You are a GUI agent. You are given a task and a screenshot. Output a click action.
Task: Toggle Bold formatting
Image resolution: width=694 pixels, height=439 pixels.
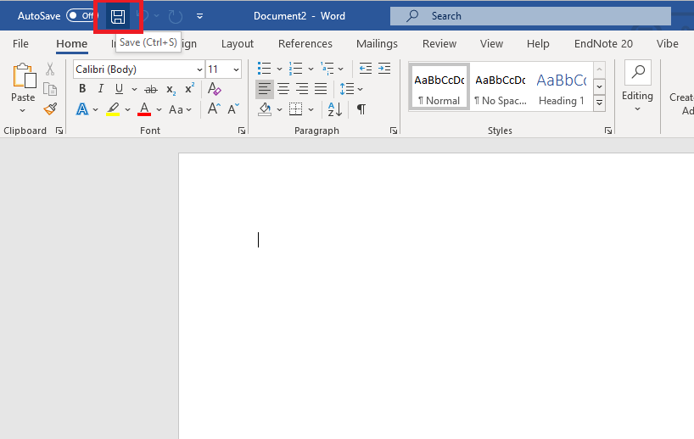coord(82,89)
